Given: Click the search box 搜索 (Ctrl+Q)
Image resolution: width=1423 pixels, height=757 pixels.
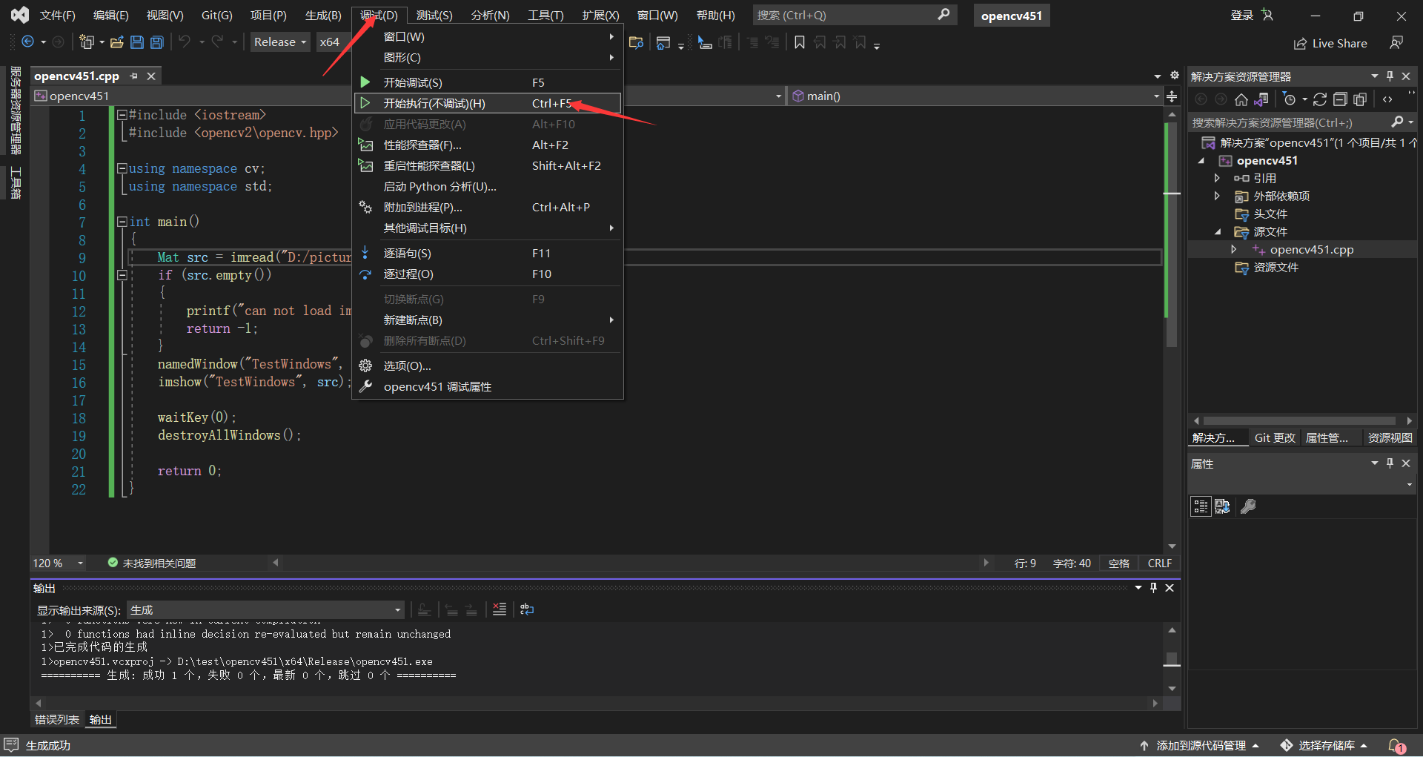Looking at the screenshot, I should point(855,16).
